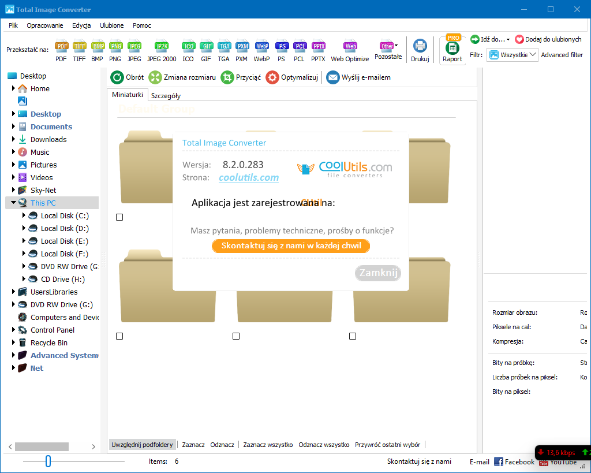Open the Pomoc menu

tap(142, 25)
